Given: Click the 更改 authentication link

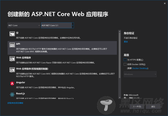Looking at the screenshot, I should coord(126,42).
